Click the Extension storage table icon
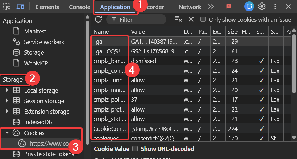The image size is (297, 159). coord(16,112)
